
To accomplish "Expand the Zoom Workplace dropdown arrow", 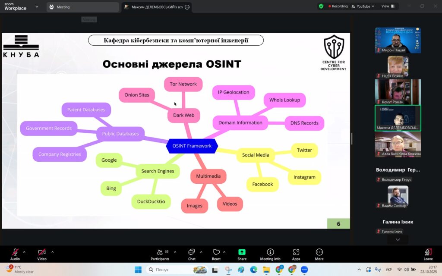I will [x=36, y=7].
